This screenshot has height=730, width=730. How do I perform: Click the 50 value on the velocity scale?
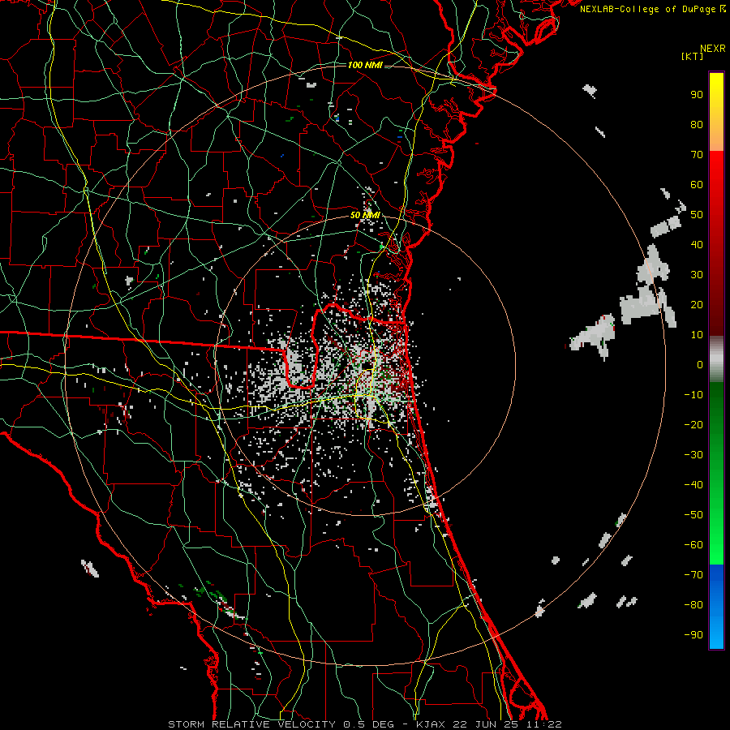[x=697, y=215]
